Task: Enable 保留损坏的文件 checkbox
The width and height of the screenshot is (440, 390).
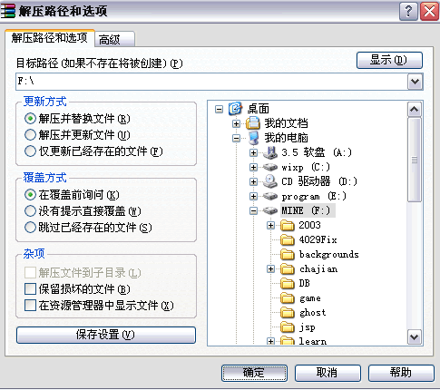Action: click(30, 289)
